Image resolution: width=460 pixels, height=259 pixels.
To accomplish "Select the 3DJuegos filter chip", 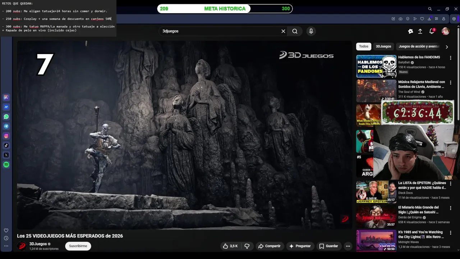I will coord(383,46).
